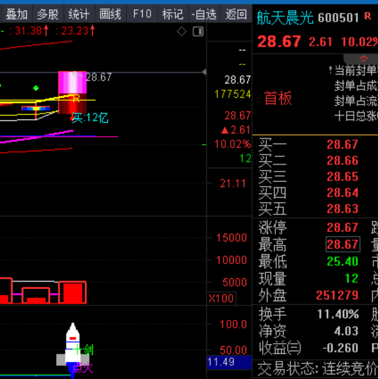Open the 多股 multi-stock menu
378x379 pixels.
[48, 14]
